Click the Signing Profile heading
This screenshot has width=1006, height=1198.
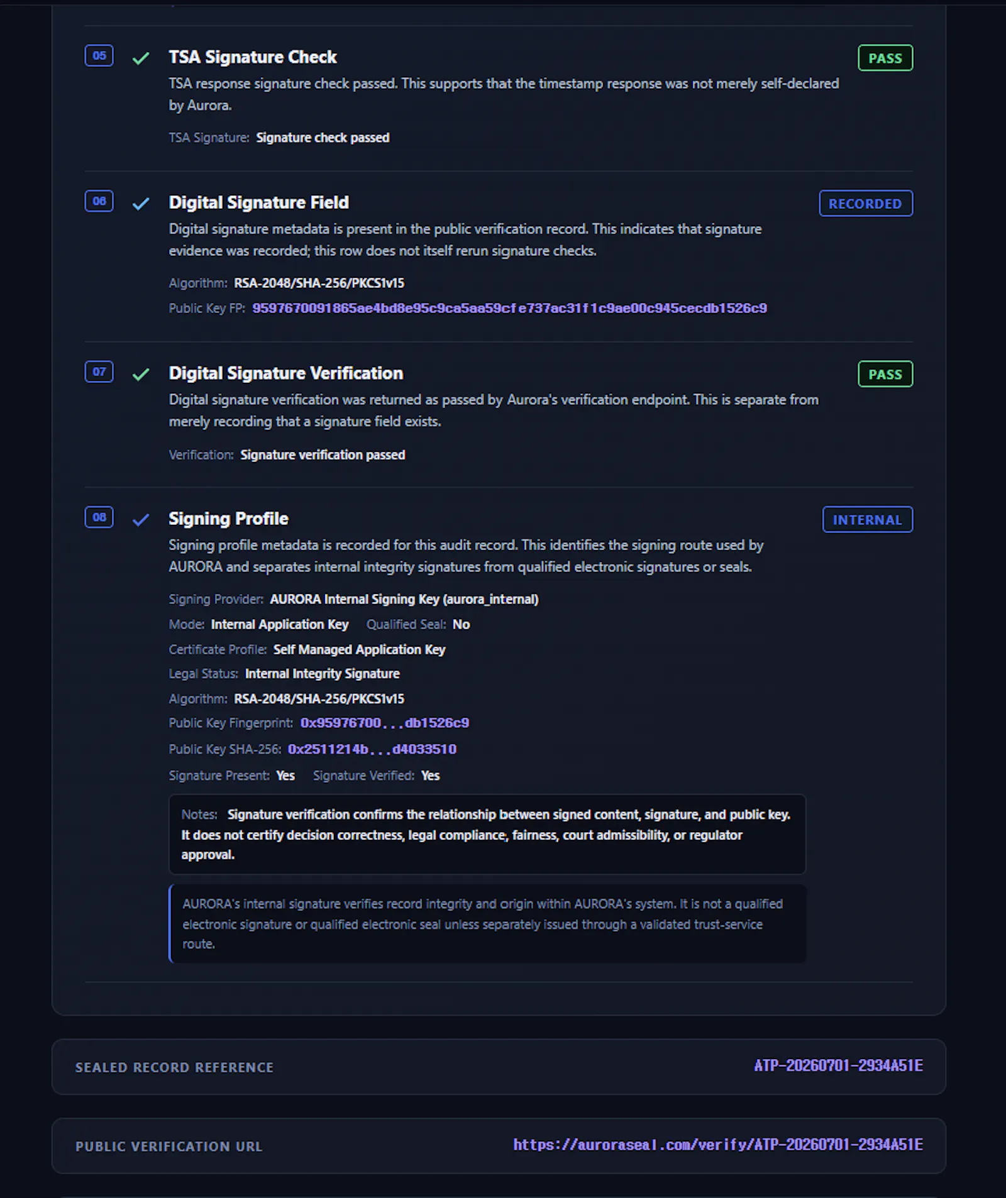click(x=228, y=519)
